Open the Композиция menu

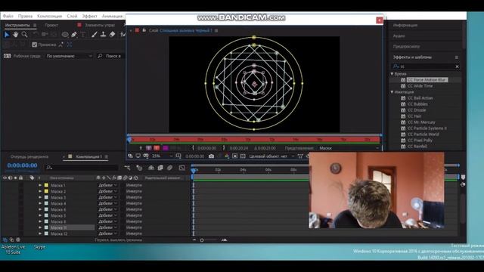click(49, 16)
